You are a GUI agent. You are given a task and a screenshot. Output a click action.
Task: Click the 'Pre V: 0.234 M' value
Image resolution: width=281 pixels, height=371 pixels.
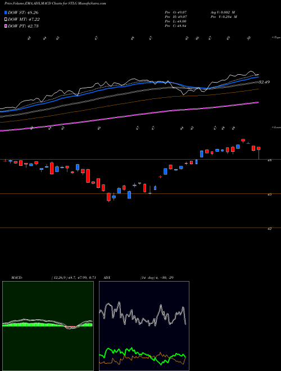223,17
